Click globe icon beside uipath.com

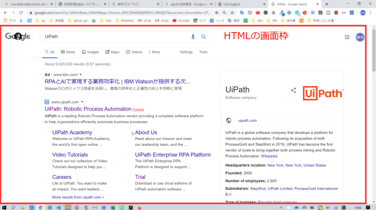[x=228, y=120]
